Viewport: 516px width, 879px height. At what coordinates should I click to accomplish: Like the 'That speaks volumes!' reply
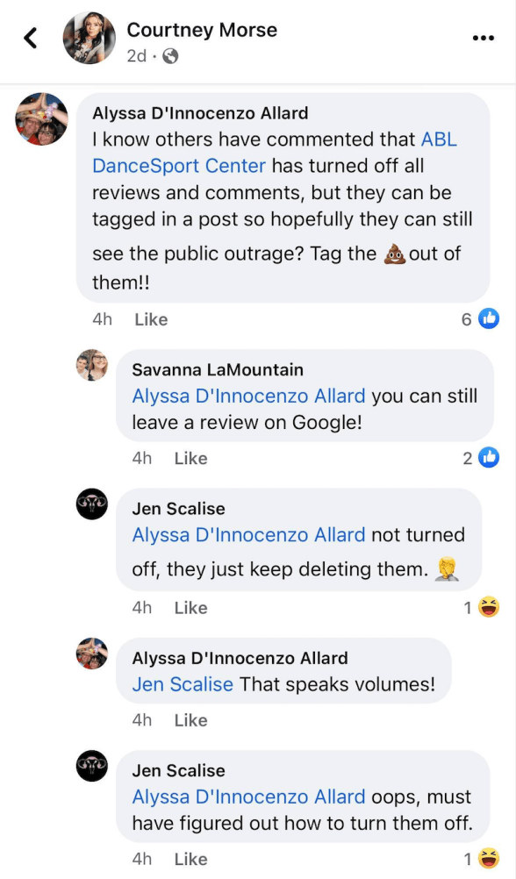coord(190,720)
